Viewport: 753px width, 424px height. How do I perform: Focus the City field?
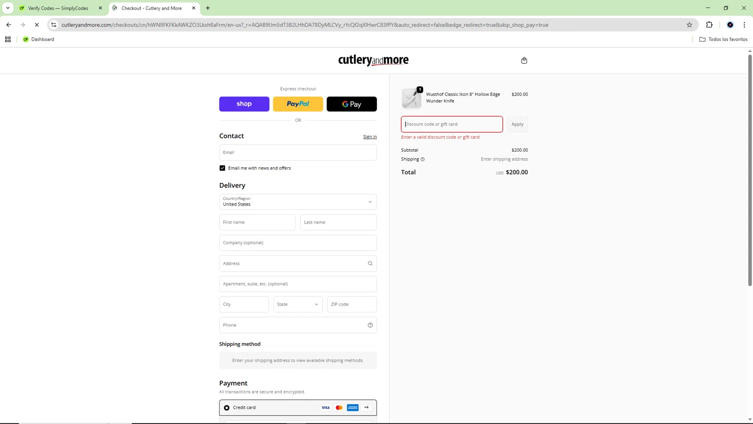(244, 304)
